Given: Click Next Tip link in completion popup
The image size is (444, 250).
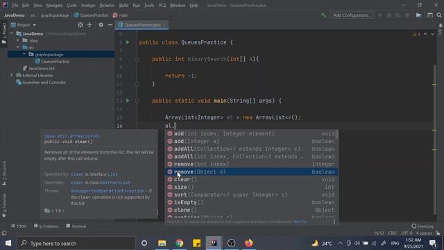Looking at the screenshot, I should point(300,222).
